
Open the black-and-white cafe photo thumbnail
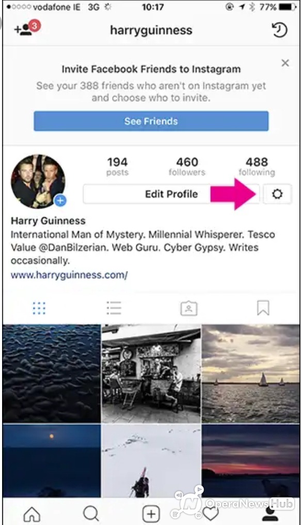151,374
